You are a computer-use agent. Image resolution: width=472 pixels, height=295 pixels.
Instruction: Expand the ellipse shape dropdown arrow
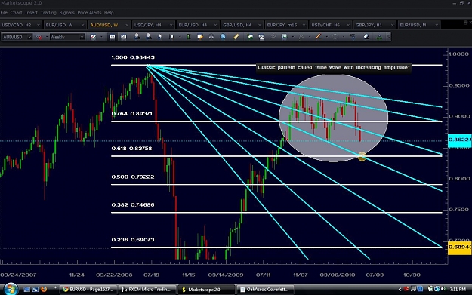tap(344, 37)
